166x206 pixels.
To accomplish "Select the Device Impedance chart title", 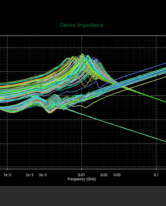I will click(x=82, y=25).
